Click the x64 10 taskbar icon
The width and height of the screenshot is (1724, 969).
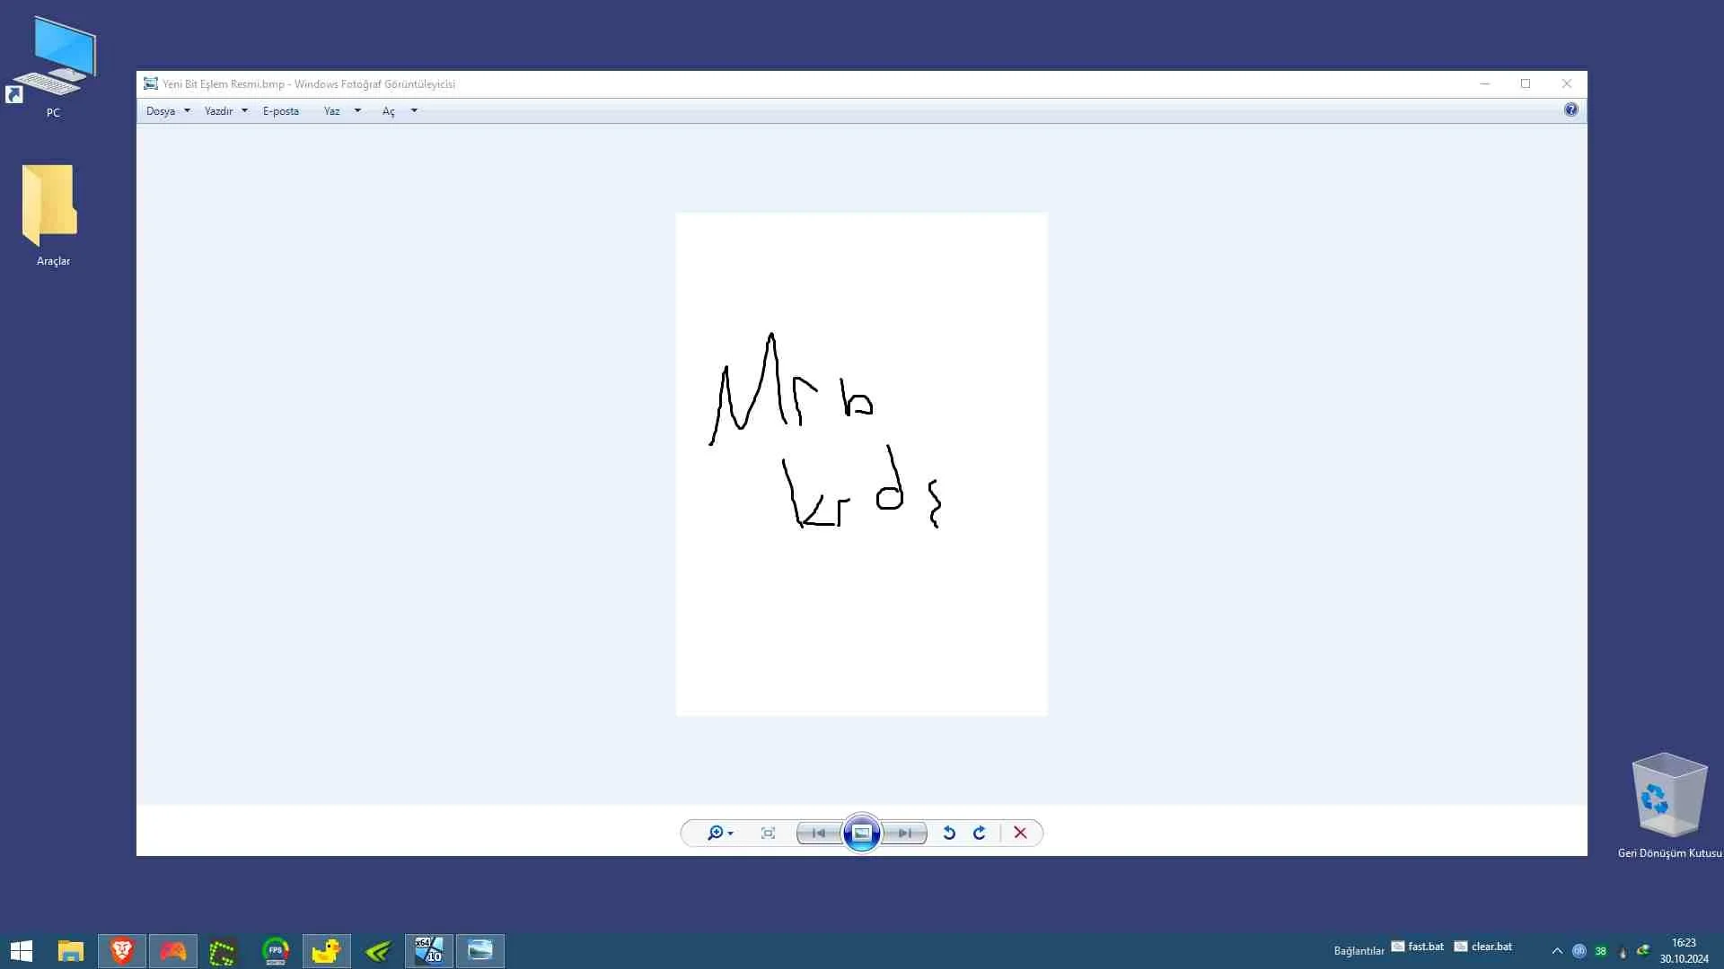tap(429, 951)
